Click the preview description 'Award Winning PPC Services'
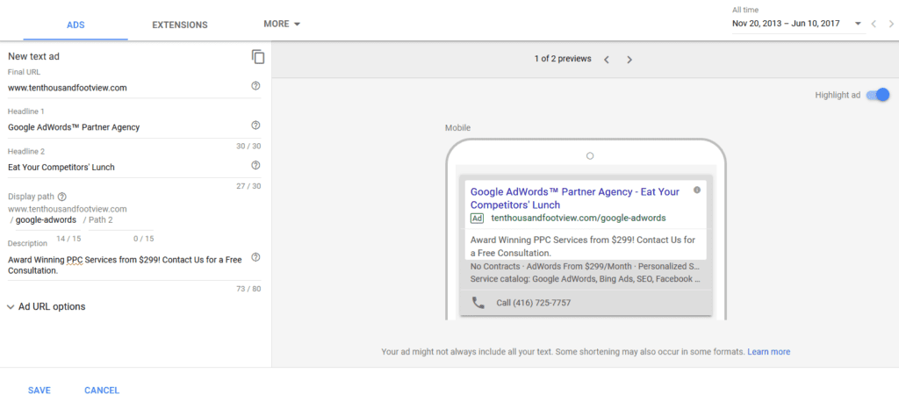Viewport: 899px width, 409px height. coord(583,246)
